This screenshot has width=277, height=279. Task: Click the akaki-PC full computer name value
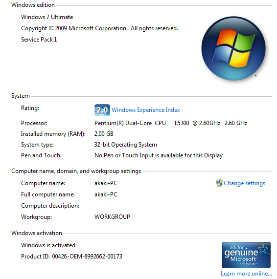tap(106, 194)
